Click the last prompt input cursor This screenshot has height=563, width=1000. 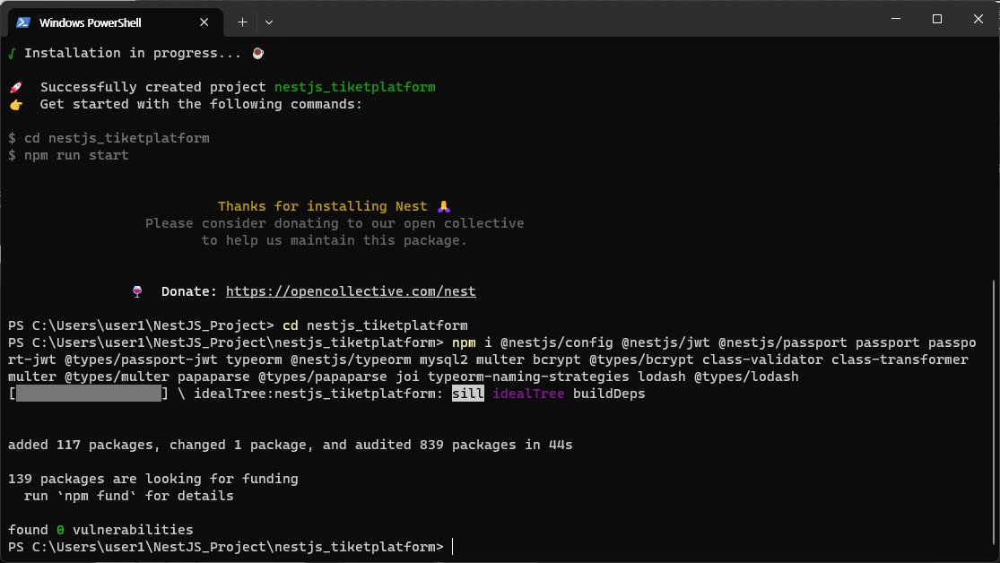pyautogui.click(x=453, y=547)
